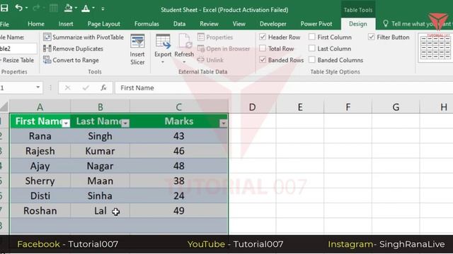Switch to the Developer tab
The image size is (453, 254).
pyautogui.click(x=273, y=24)
